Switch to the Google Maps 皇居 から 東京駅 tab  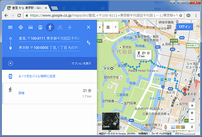[x=27, y=8]
